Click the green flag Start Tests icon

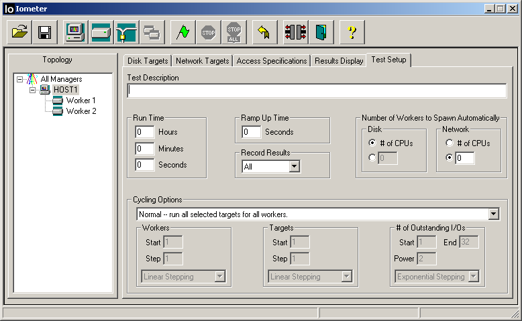(182, 32)
